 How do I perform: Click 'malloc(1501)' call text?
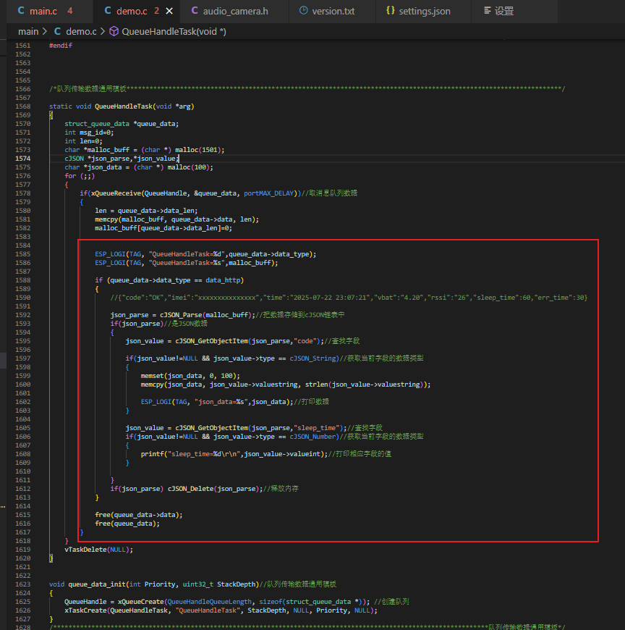[x=198, y=149]
